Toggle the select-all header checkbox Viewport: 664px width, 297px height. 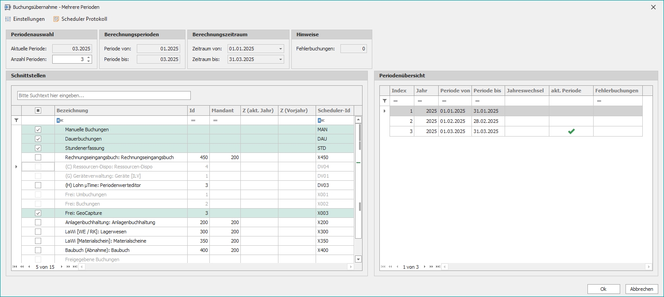pyautogui.click(x=38, y=110)
